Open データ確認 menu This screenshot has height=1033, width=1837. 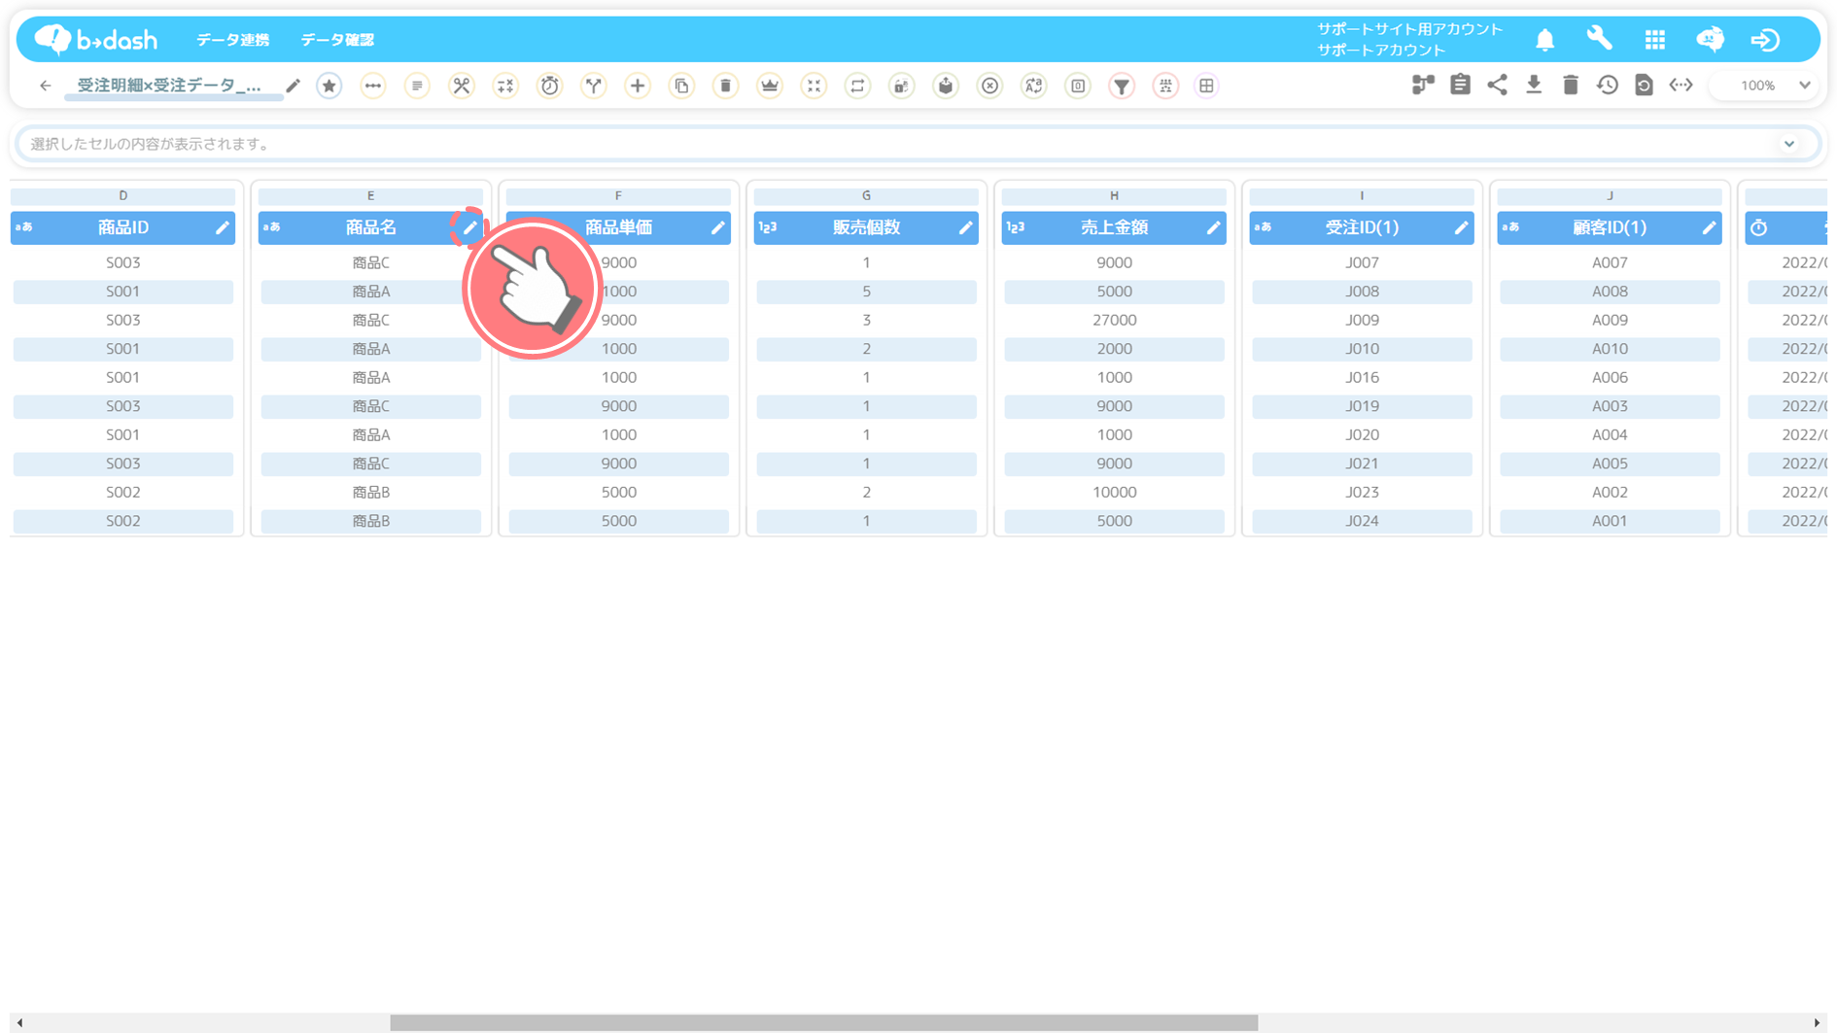[x=337, y=40]
